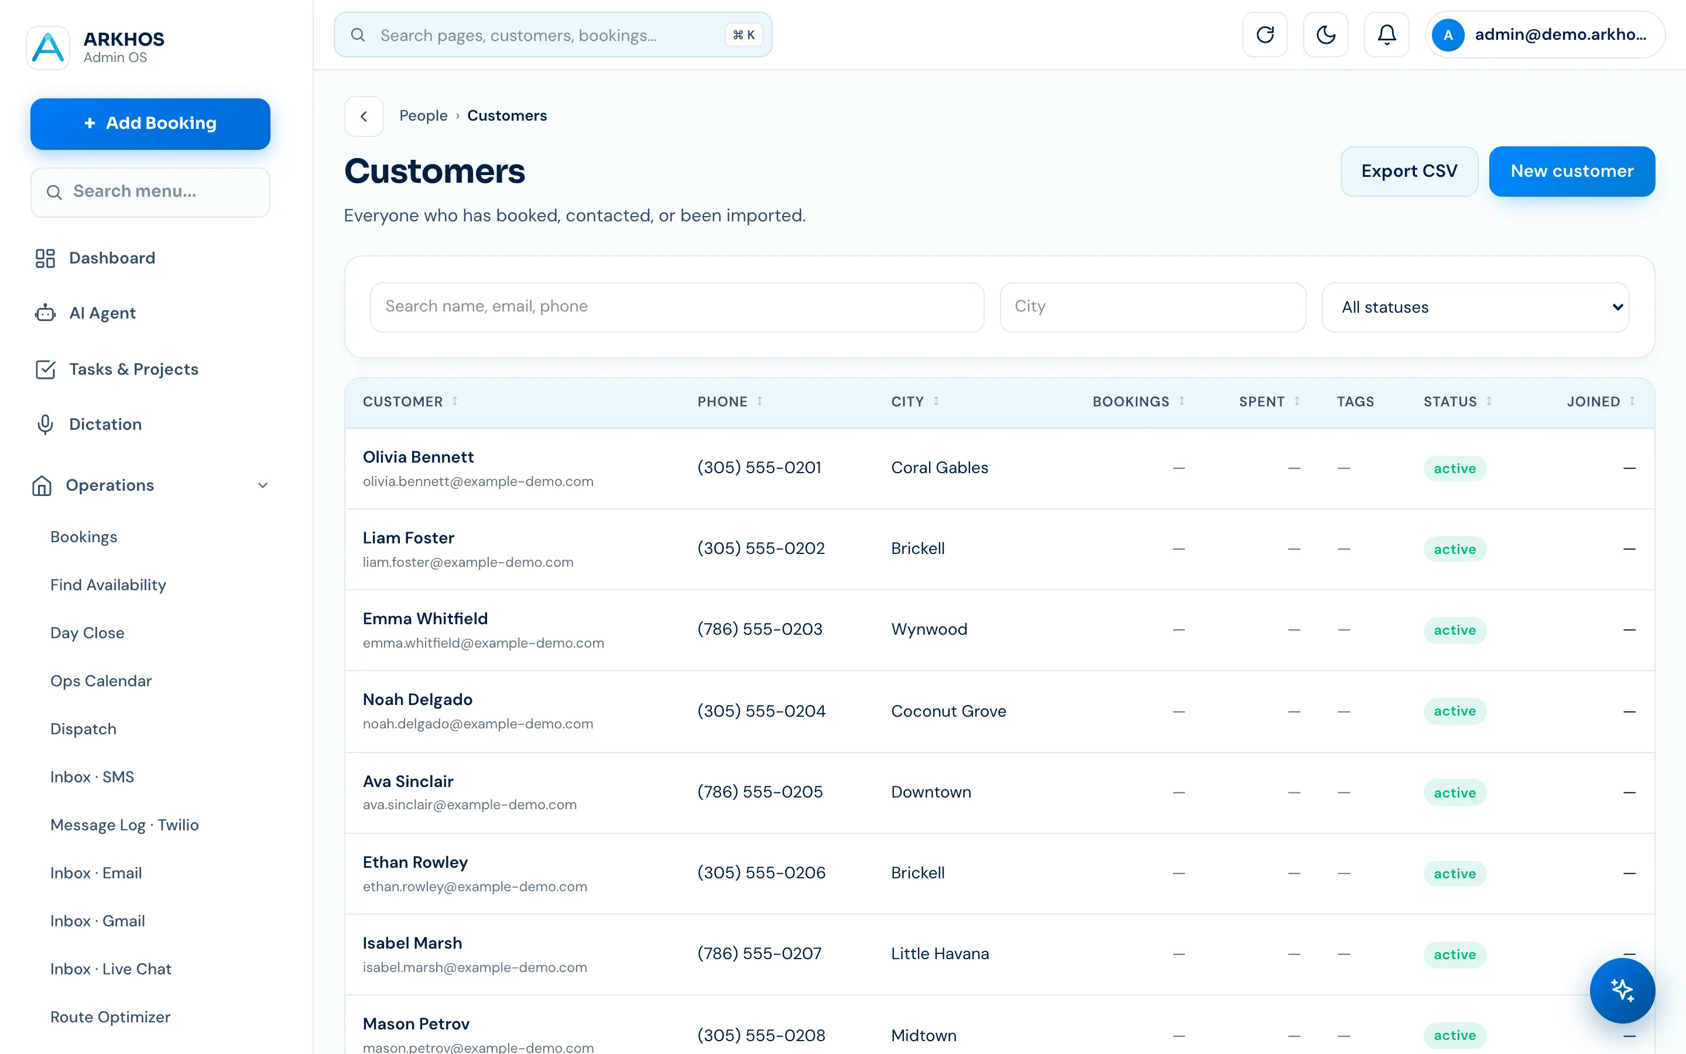Open notifications bell icon

[x=1386, y=34]
